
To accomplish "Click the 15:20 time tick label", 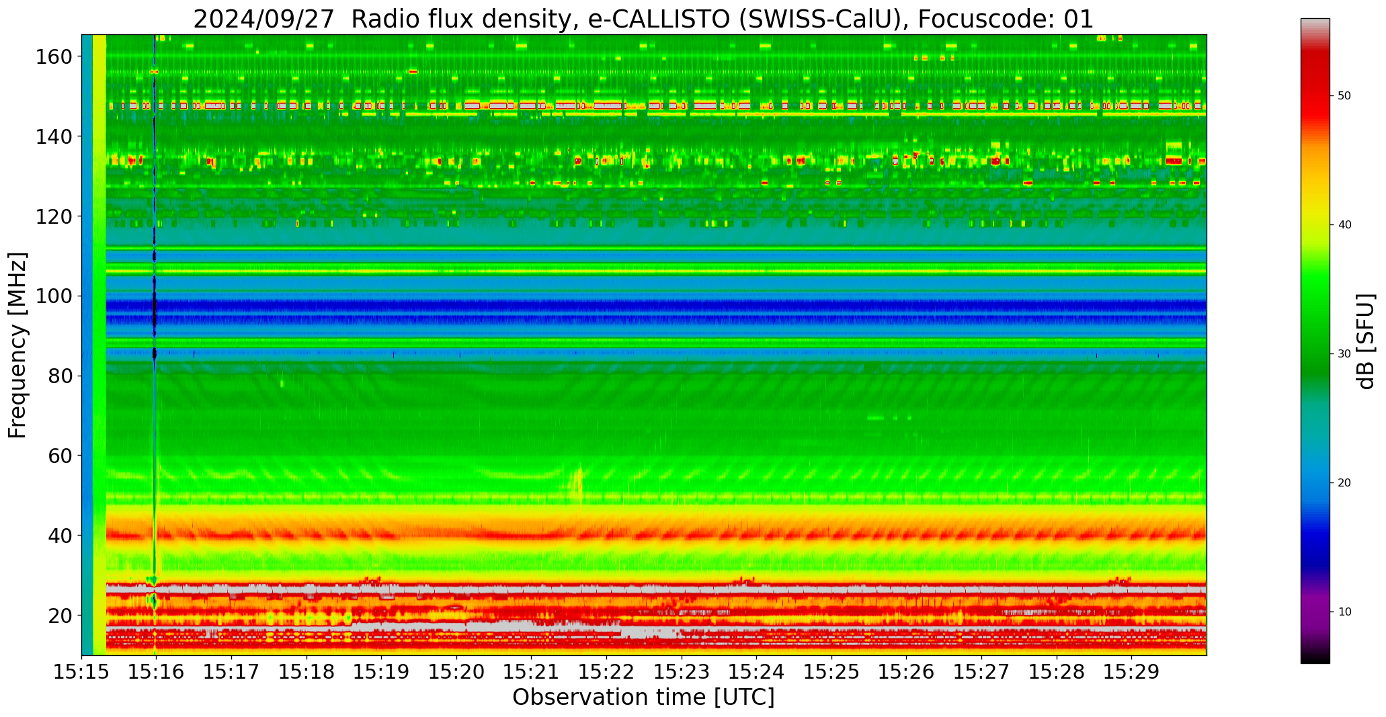I will tap(456, 671).
